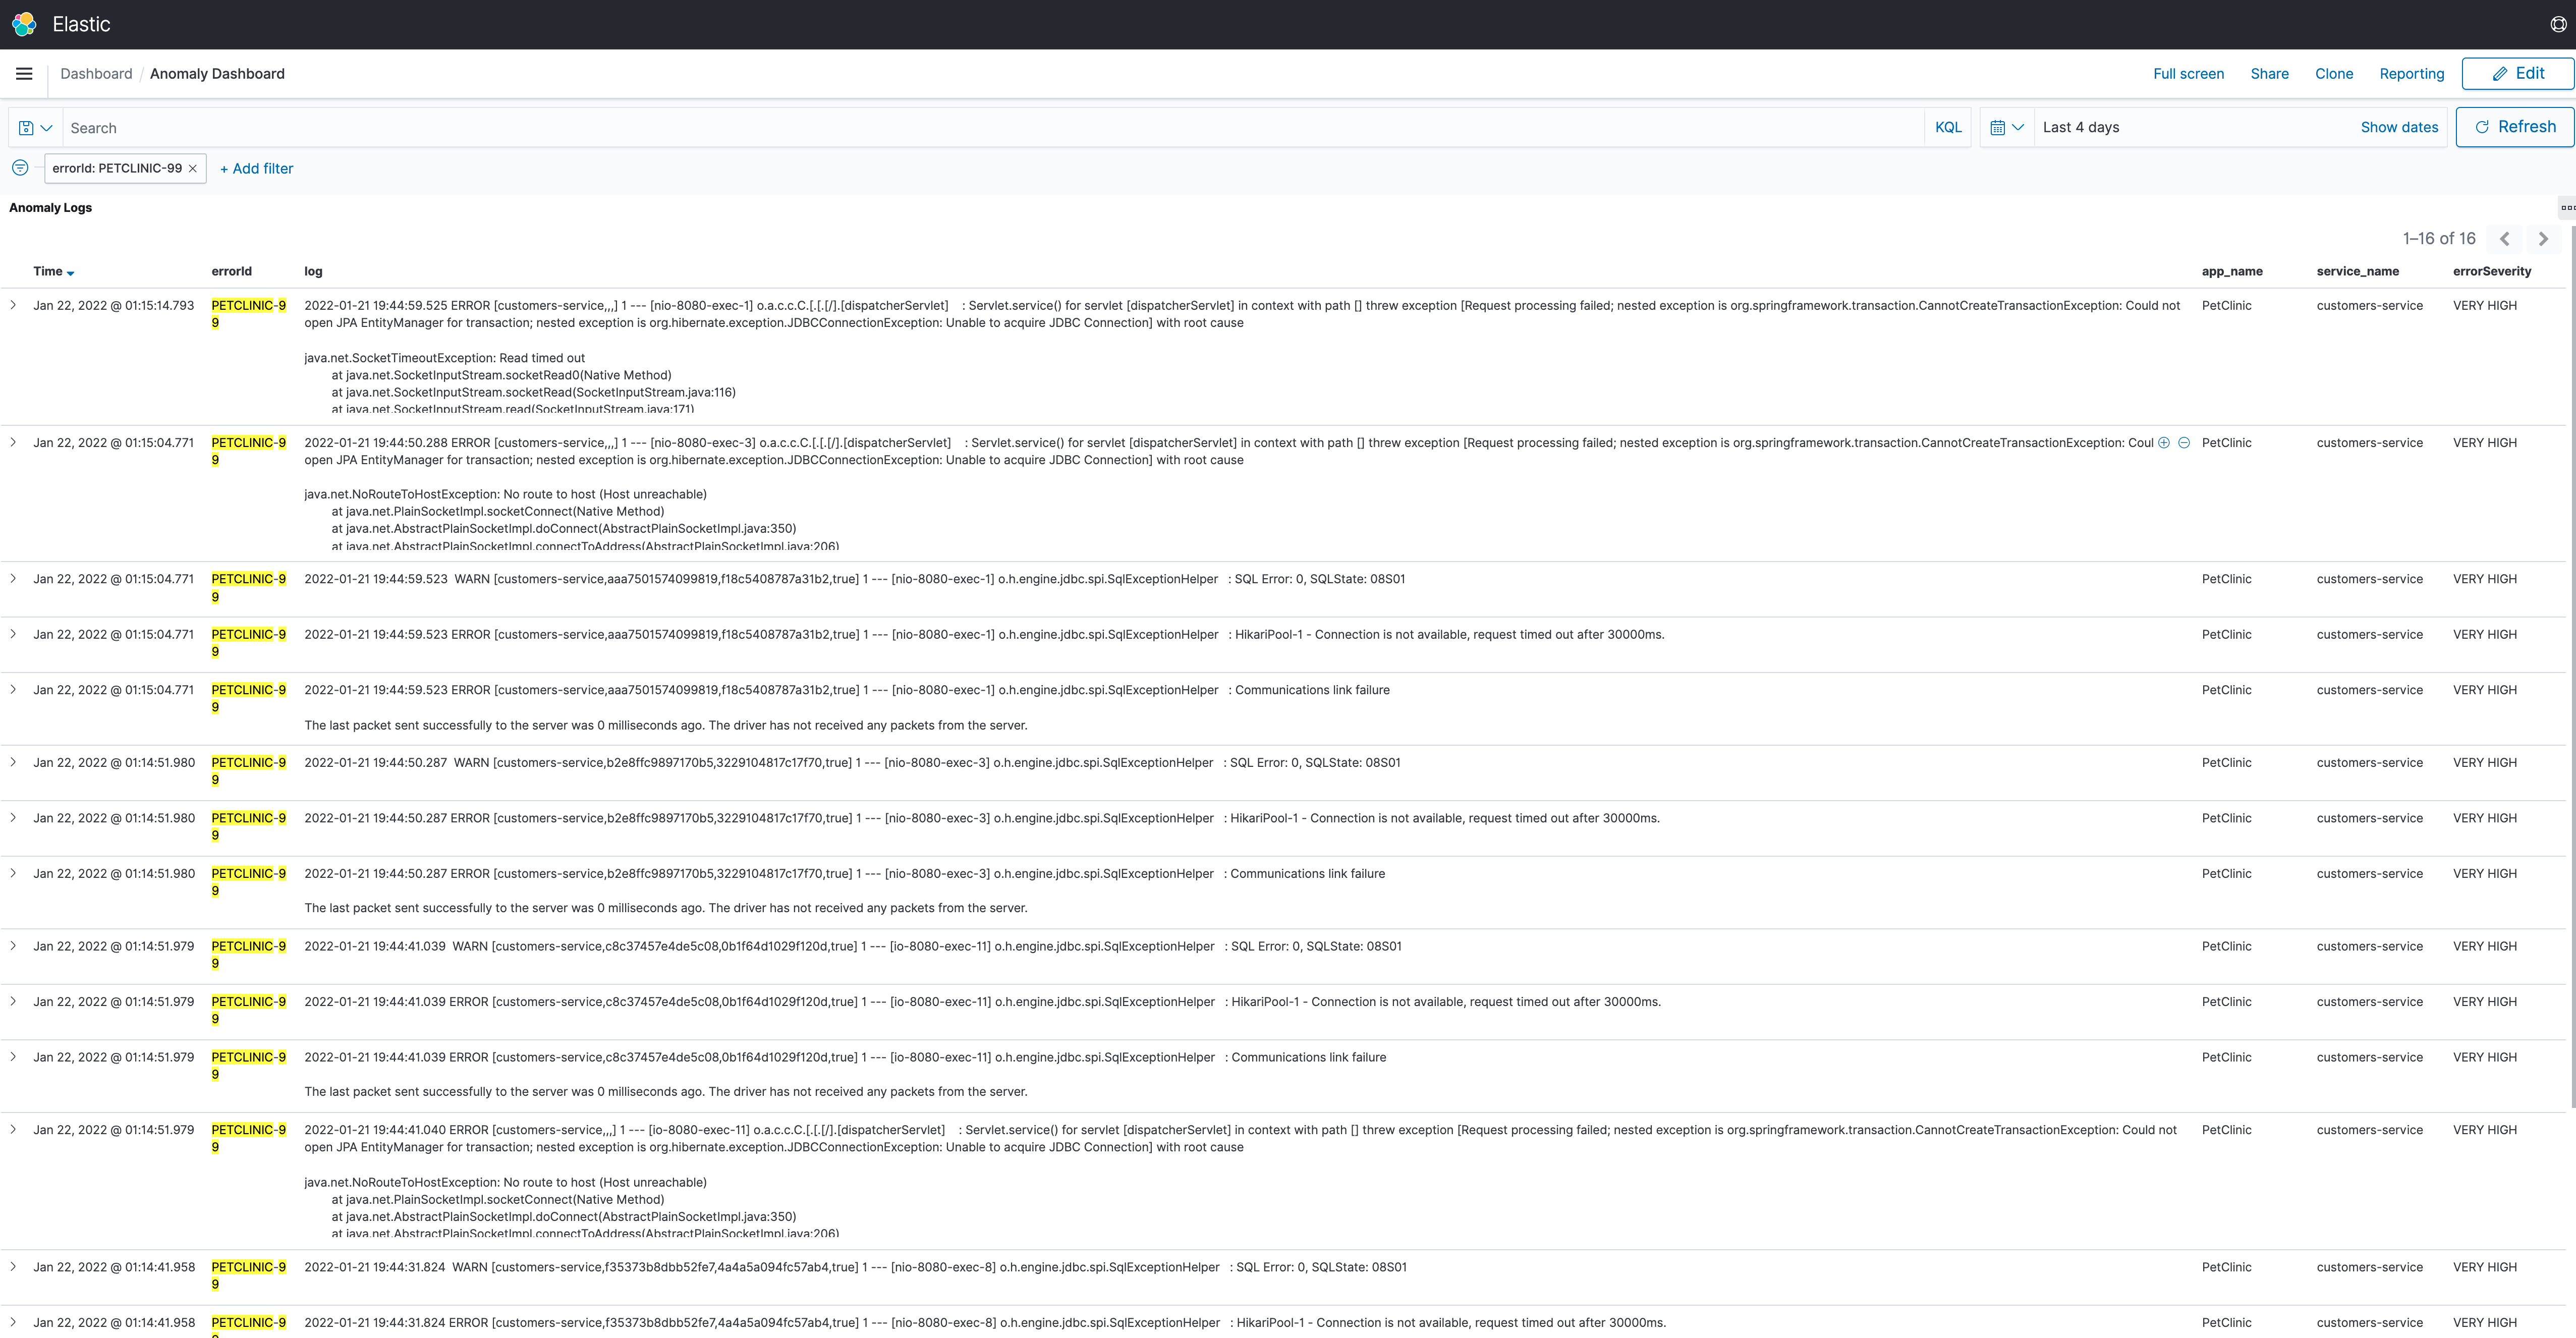2576x1338 pixels.
Task: Expand the 19:44:59.523 Communications link failure row
Action: click(13, 690)
